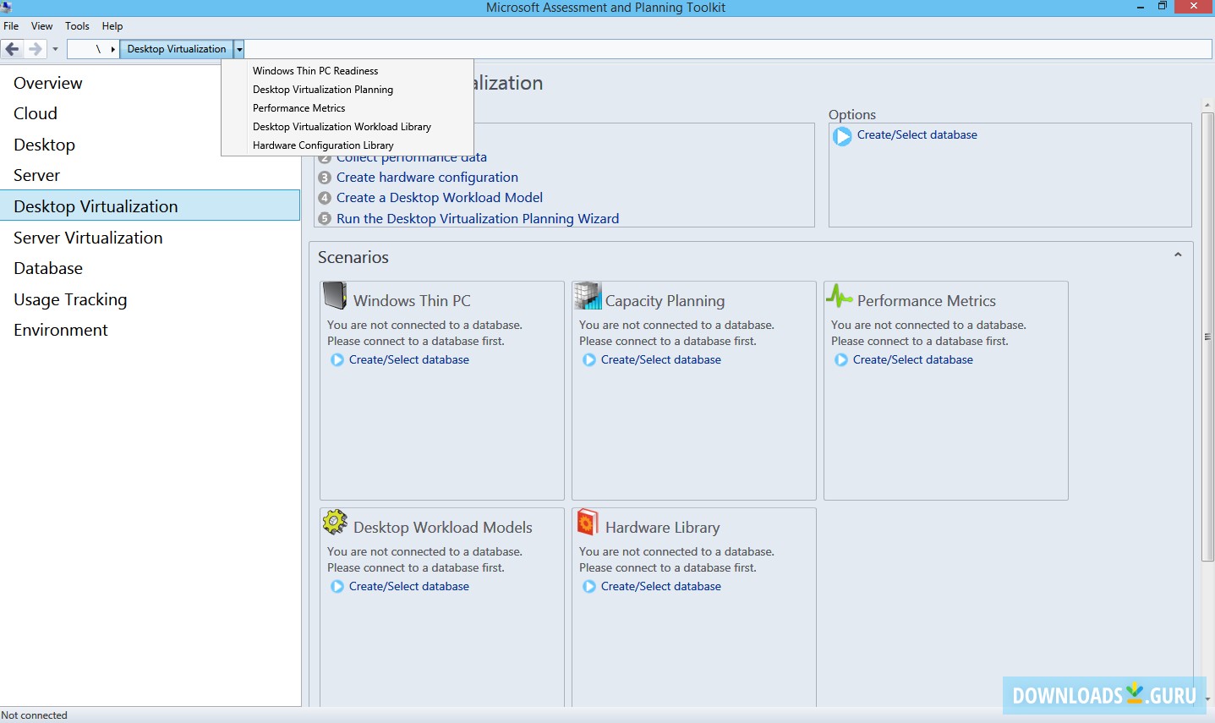Go to Database in the sidebar

48,268
